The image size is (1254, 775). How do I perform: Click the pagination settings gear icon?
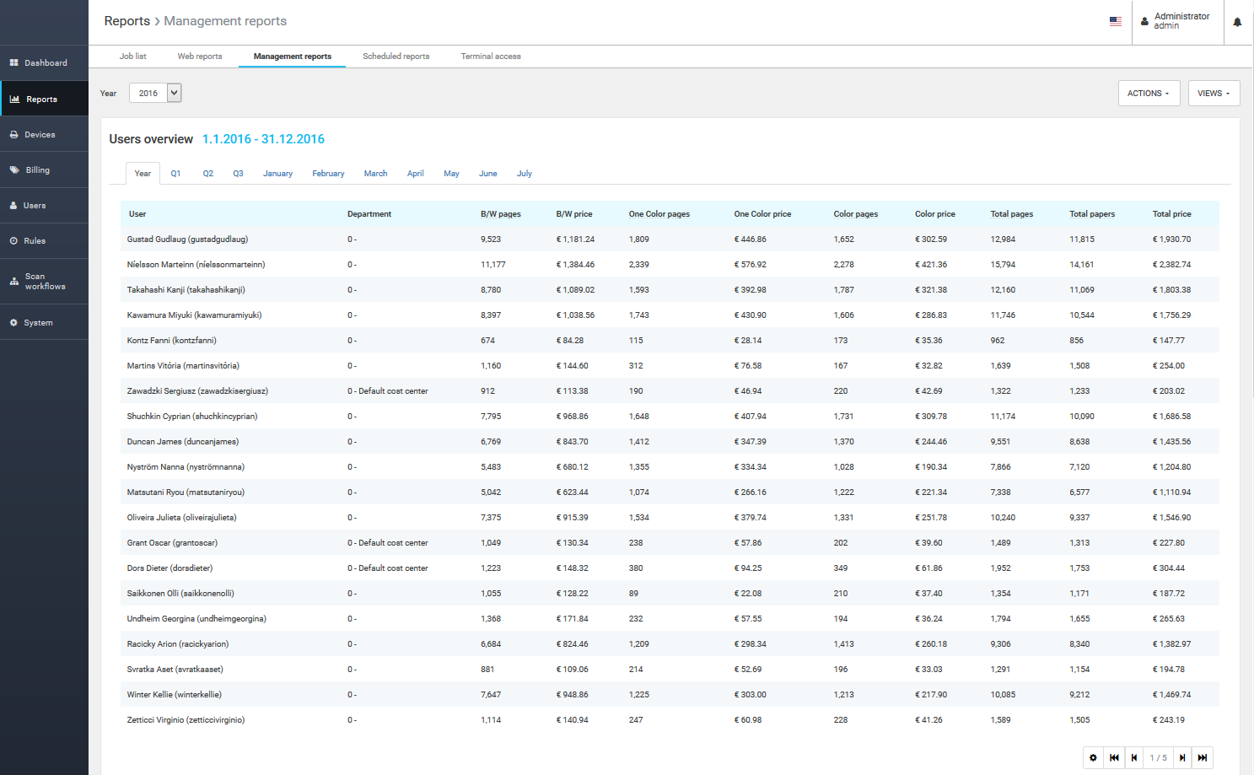click(x=1093, y=757)
